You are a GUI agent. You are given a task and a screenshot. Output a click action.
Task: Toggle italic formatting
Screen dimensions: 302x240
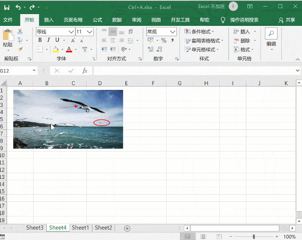[49, 40]
